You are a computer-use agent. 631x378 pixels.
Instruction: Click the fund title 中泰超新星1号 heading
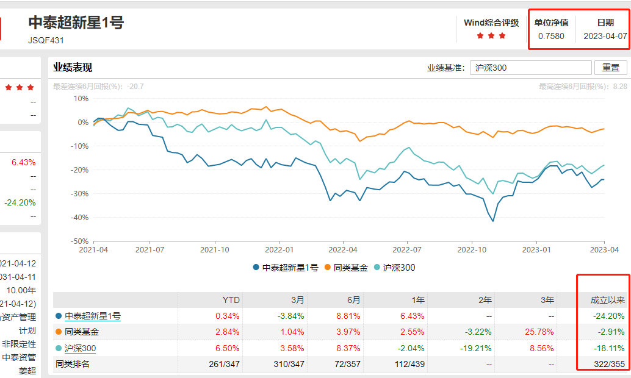(x=76, y=23)
